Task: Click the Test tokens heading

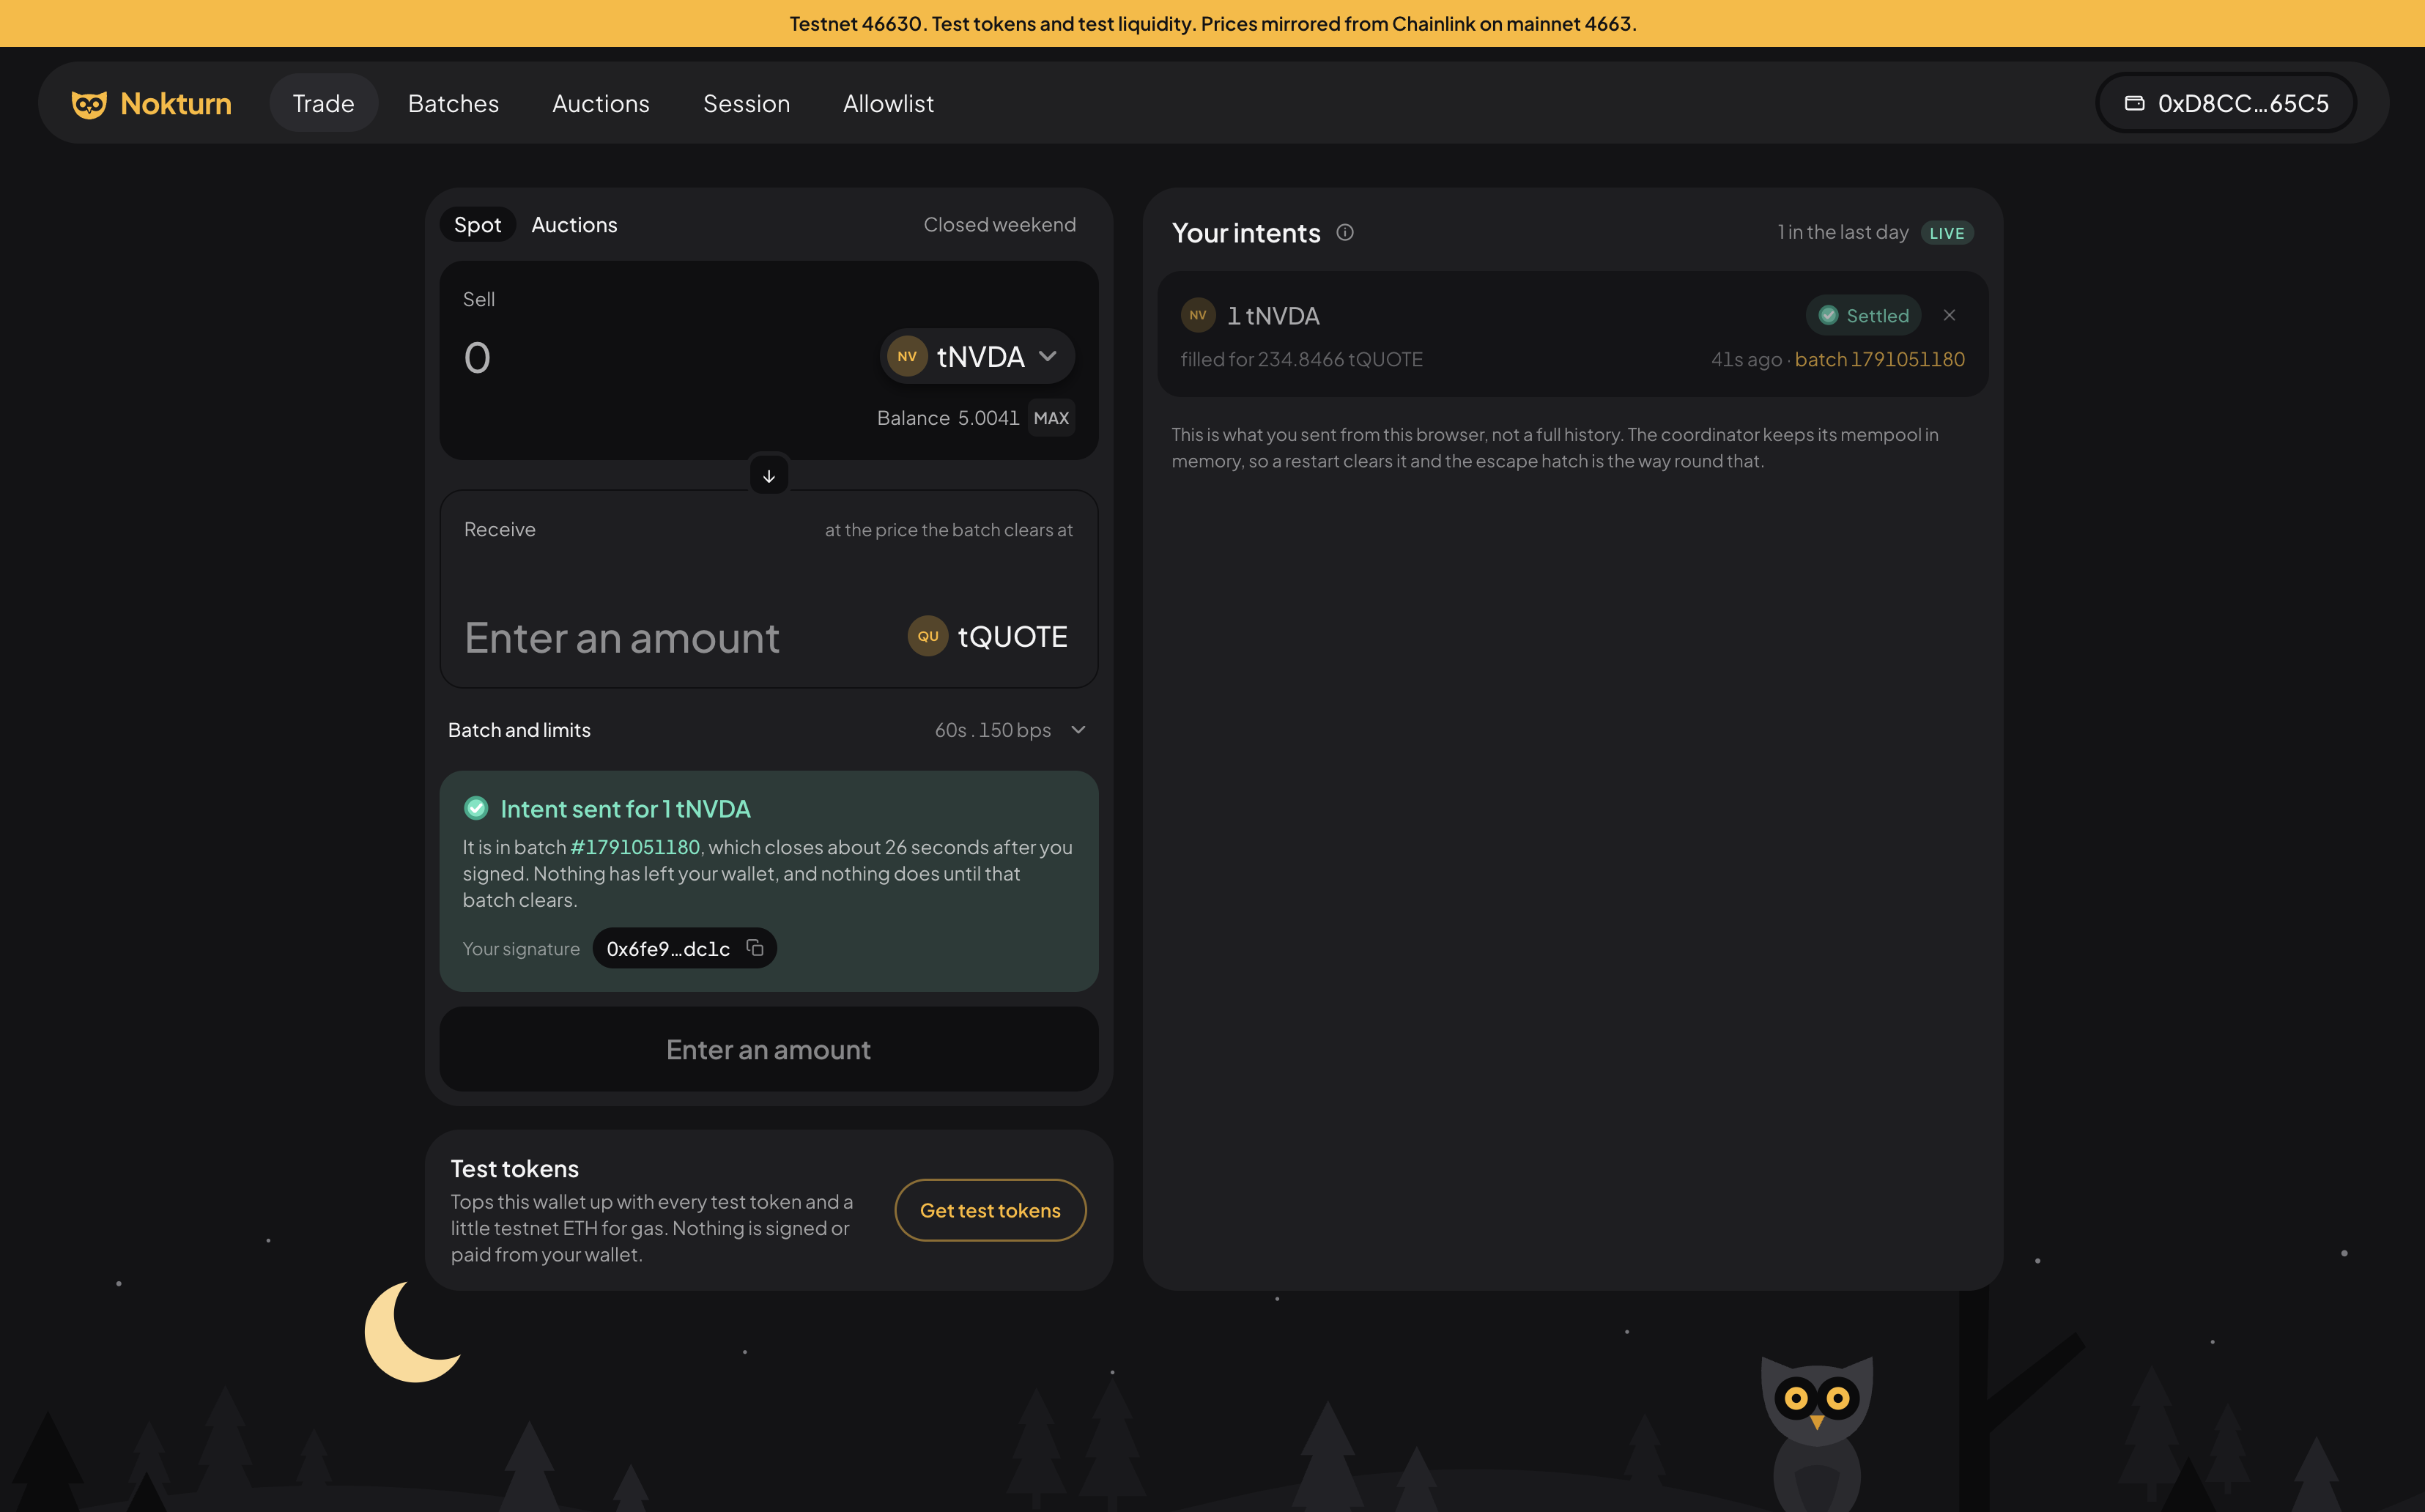Action: pyautogui.click(x=515, y=1168)
